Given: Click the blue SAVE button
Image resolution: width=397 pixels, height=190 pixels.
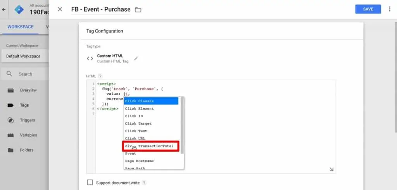Looking at the screenshot, I should click(368, 9).
